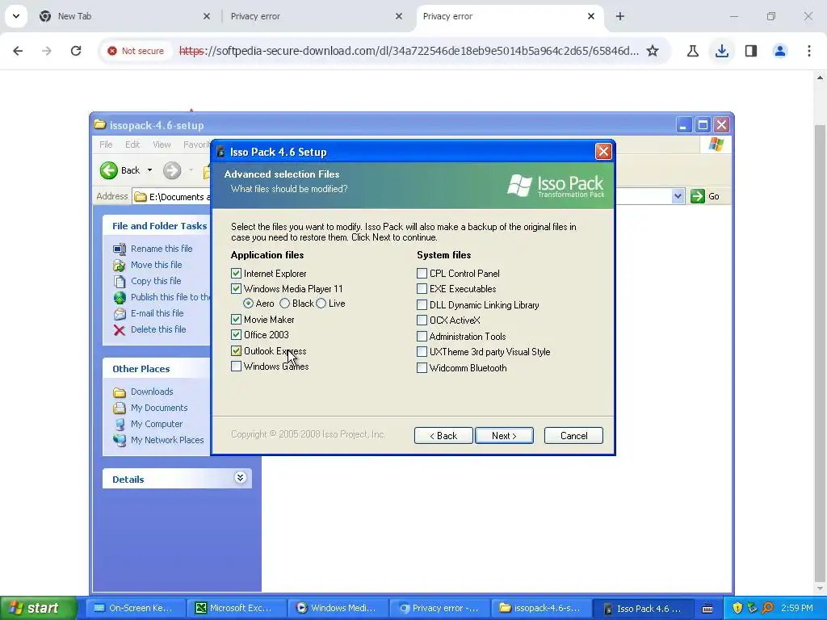Click the Next button in setup
Image resolution: width=827 pixels, height=620 pixels.
[504, 435]
